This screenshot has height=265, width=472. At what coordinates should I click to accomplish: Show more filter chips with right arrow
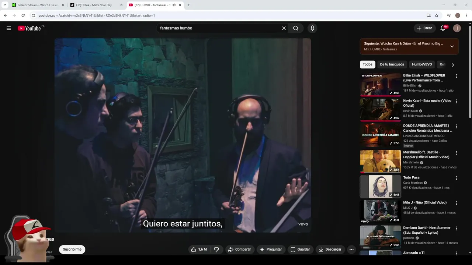[453, 65]
